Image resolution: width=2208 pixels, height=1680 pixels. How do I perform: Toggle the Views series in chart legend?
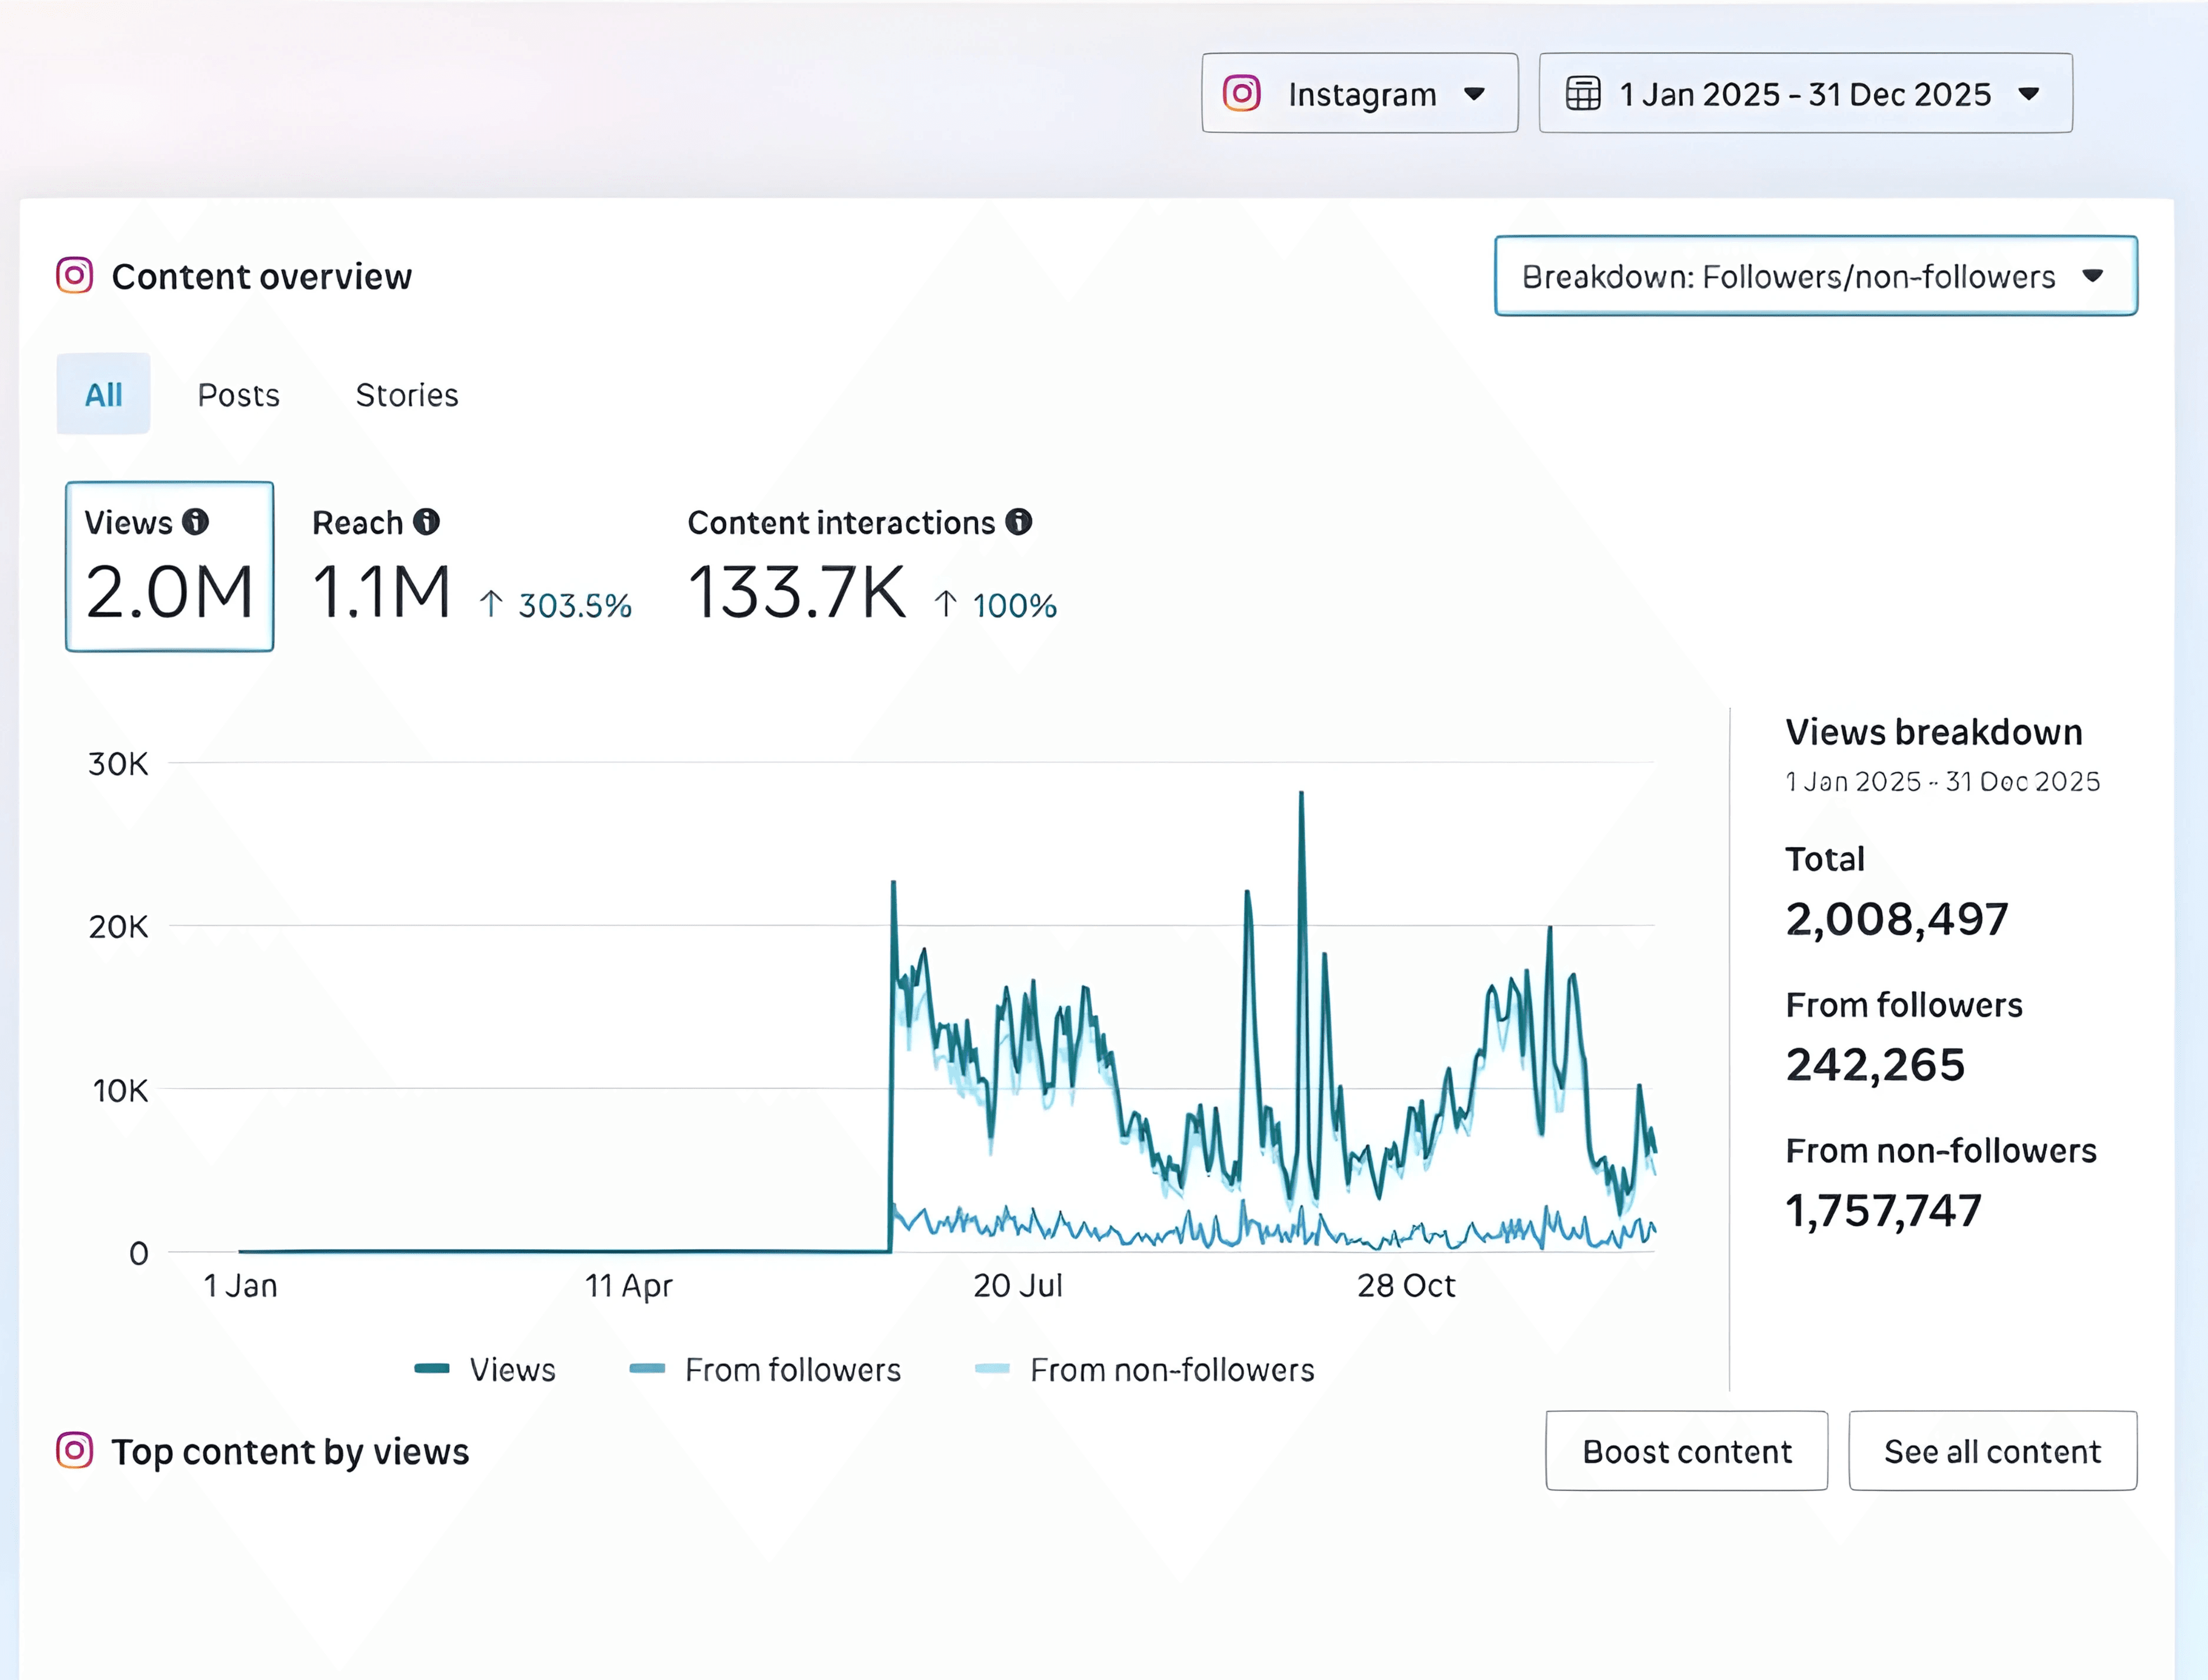pyautogui.click(x=512, y=1369)
